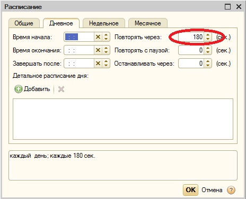Increase Повторять через with up arrow
The image size is (246, 199).
(208, 35)
